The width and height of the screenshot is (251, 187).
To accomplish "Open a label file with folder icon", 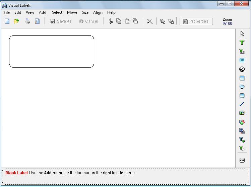I will [x=16, y=21].
